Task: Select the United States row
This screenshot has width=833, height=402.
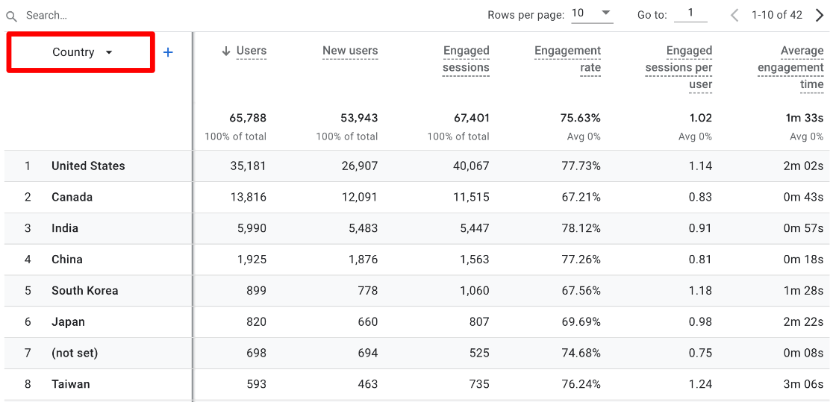Action: [88, 166]
